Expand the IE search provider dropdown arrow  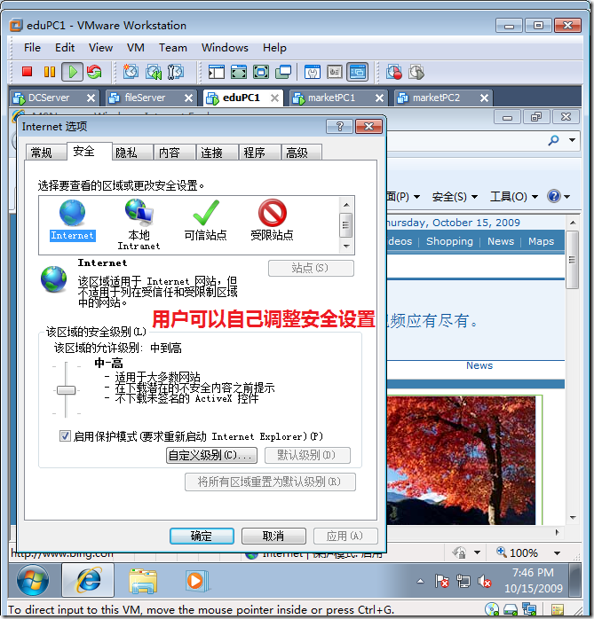coord(572,140)
